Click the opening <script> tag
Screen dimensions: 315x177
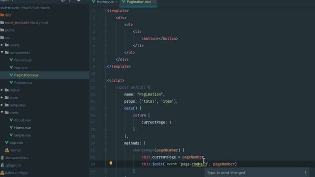point(116,81)
